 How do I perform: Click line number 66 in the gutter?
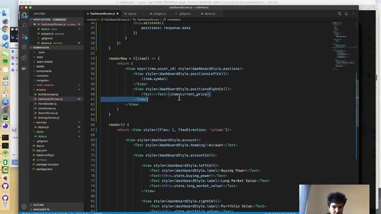(93, 125)
